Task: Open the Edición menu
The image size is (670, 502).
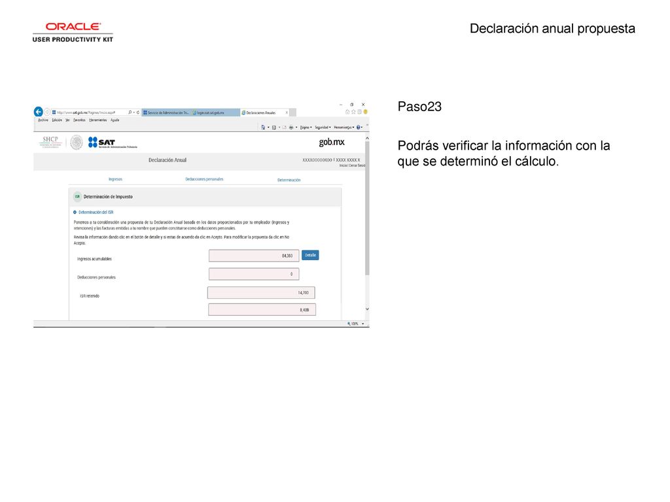Action: point(58,120)
